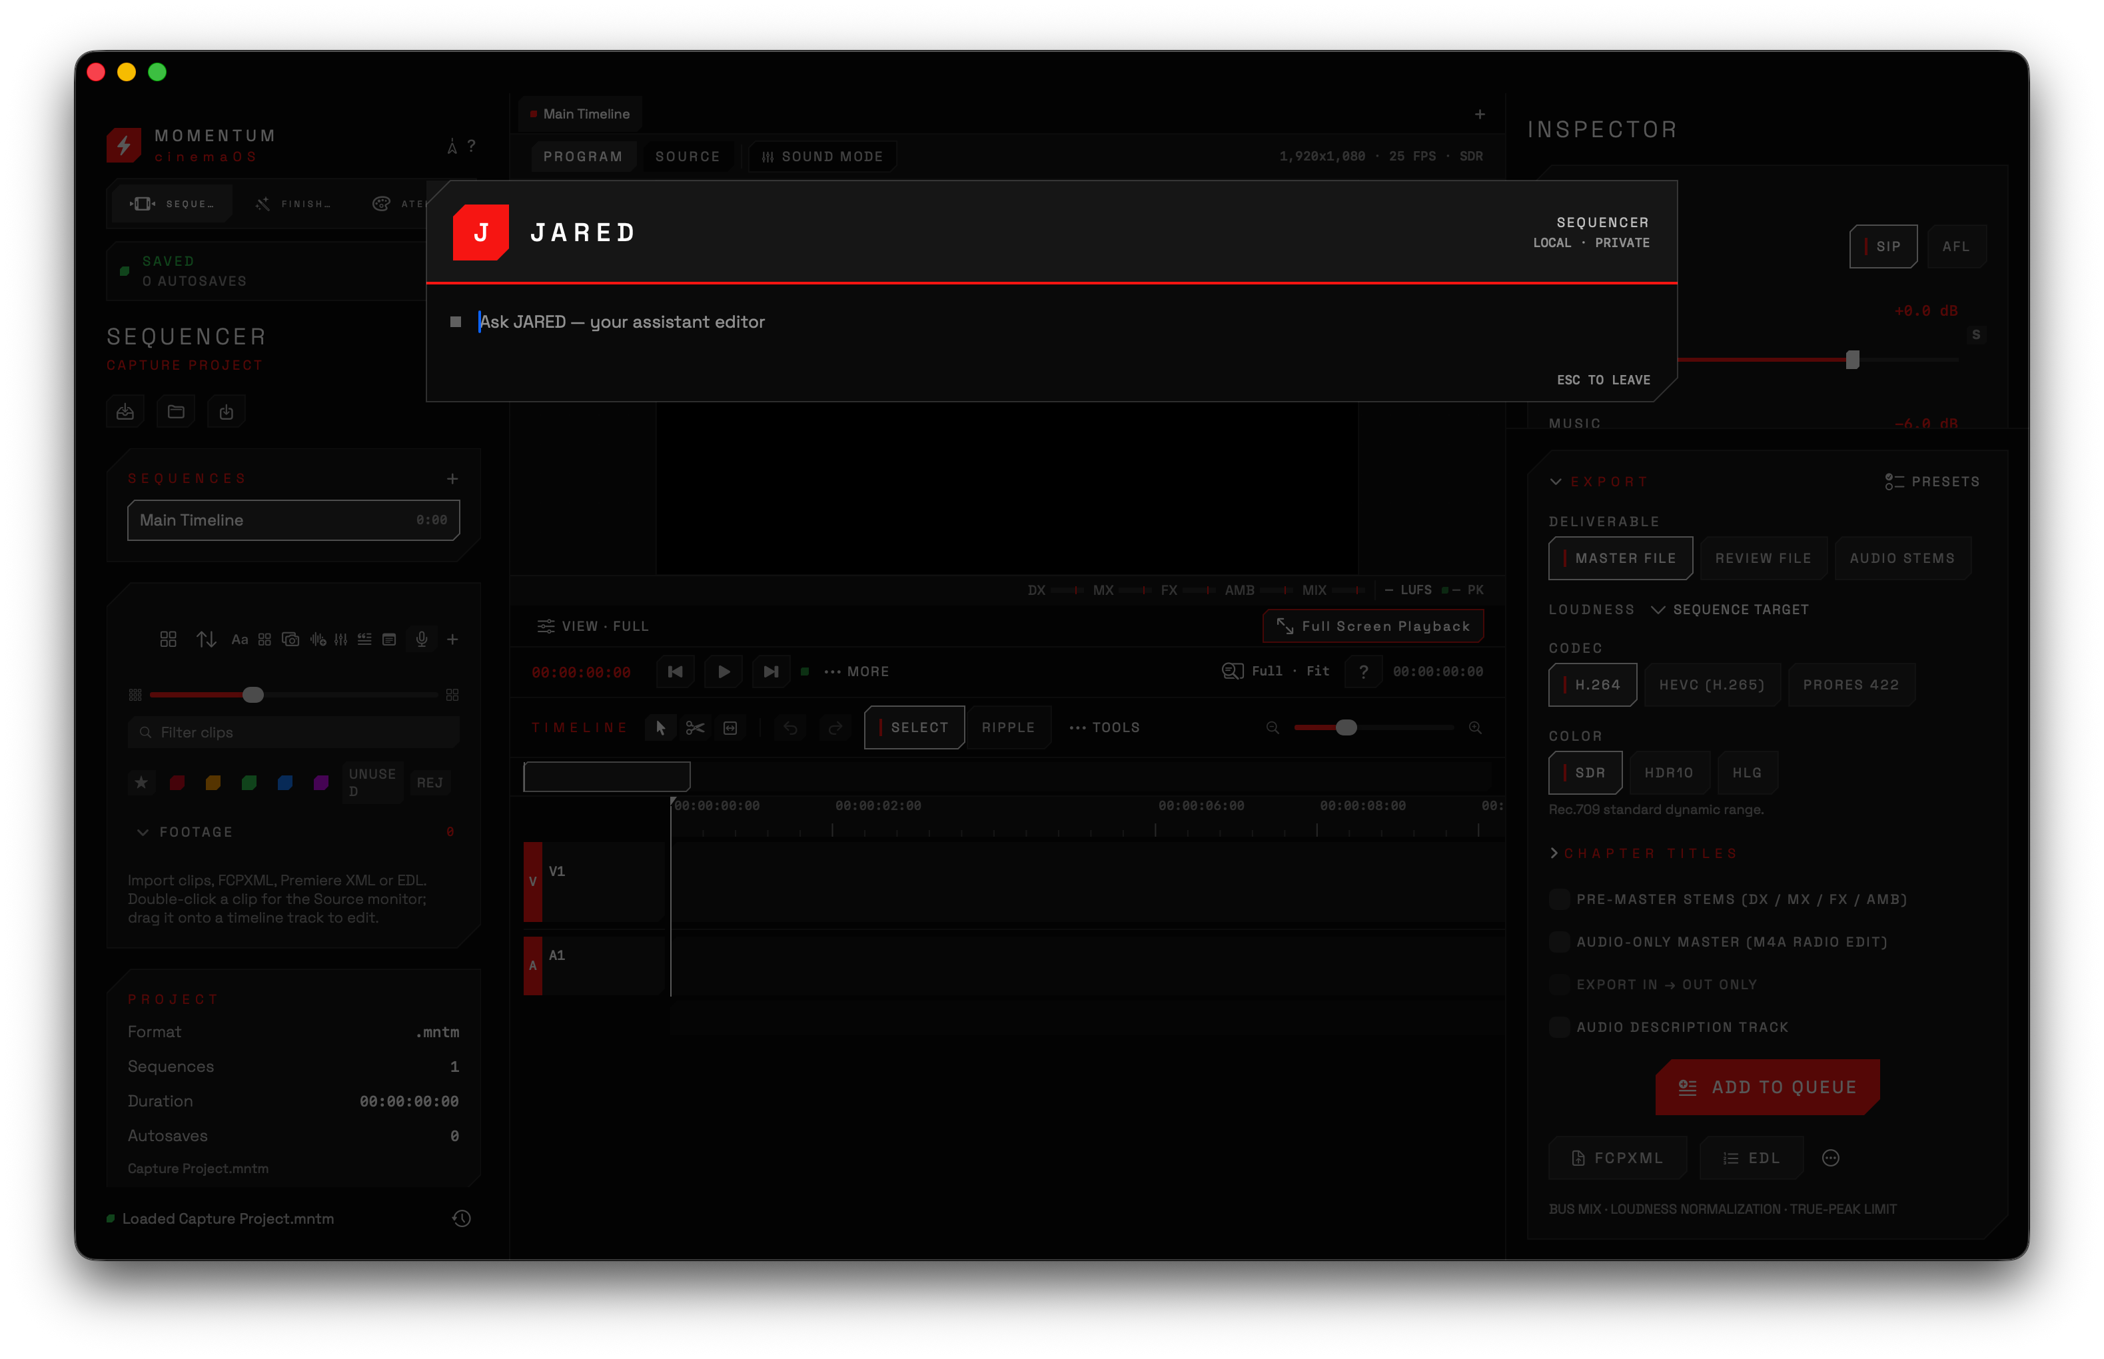
Task: Zoom out the timeline with the magnifier minus
Action: [1273, 728]
